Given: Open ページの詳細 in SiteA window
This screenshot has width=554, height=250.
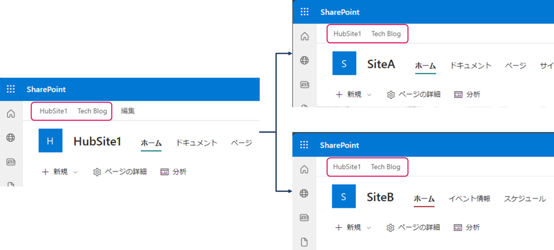Looking at the screenshot, I should pyautogui.click(x=414, y=94).
